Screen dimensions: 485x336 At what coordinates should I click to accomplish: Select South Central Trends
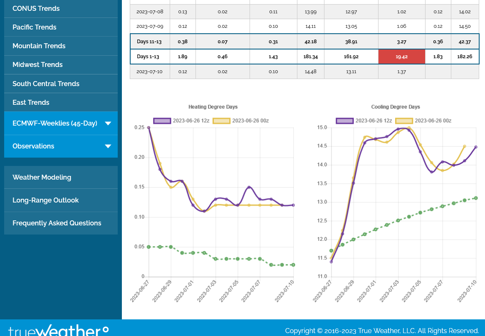tap(46, 84)
